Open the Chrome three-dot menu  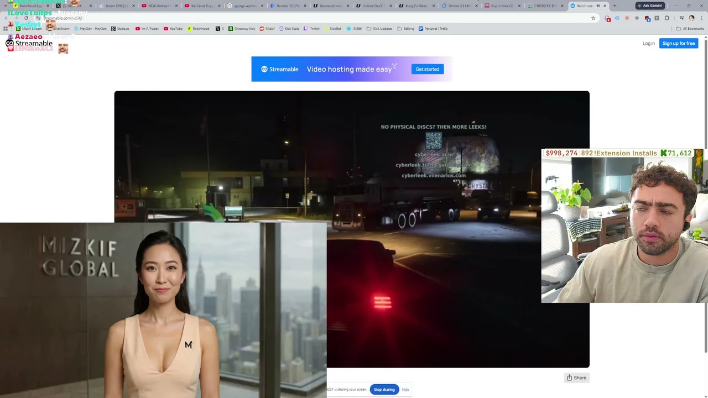click(702, 18)
